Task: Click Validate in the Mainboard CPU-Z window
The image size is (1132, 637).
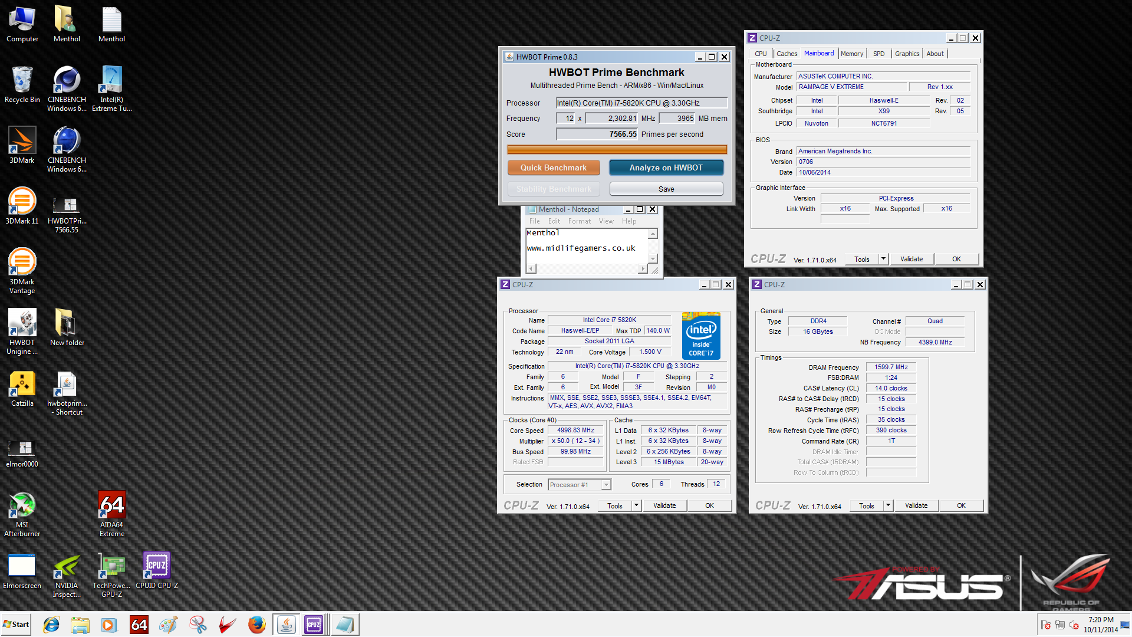Action: 911,259
